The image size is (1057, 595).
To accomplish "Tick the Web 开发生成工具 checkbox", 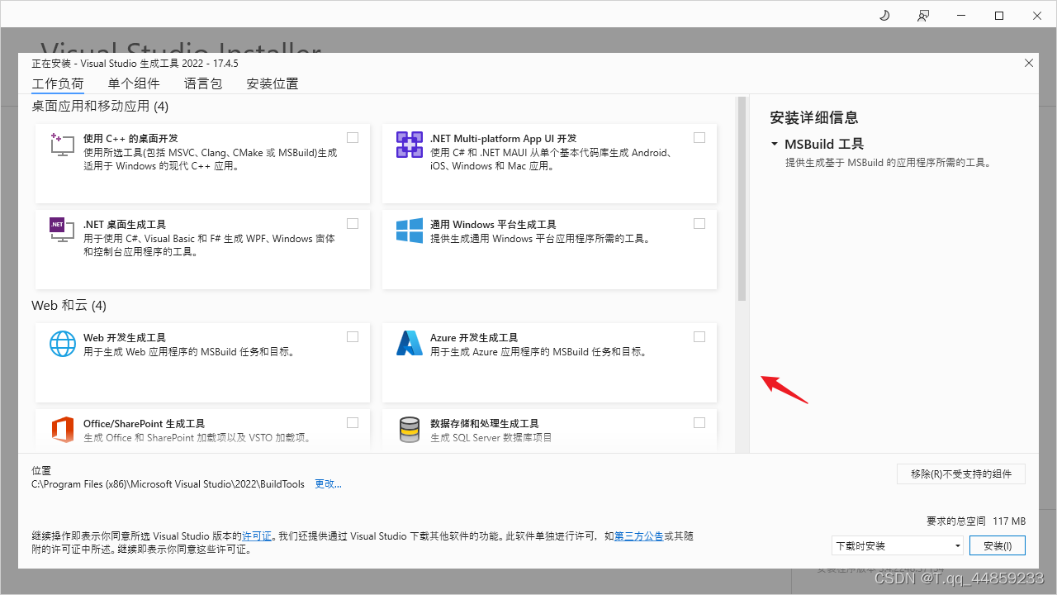I will [x=353, y=337].
